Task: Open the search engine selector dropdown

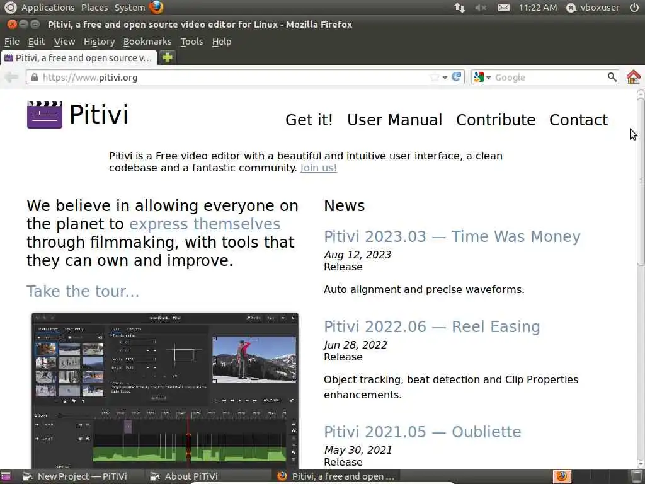Action: click(x=482, y=77)
